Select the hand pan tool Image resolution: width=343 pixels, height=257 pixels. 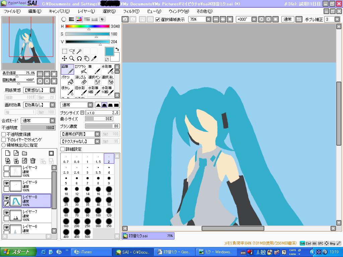(87, 58)
